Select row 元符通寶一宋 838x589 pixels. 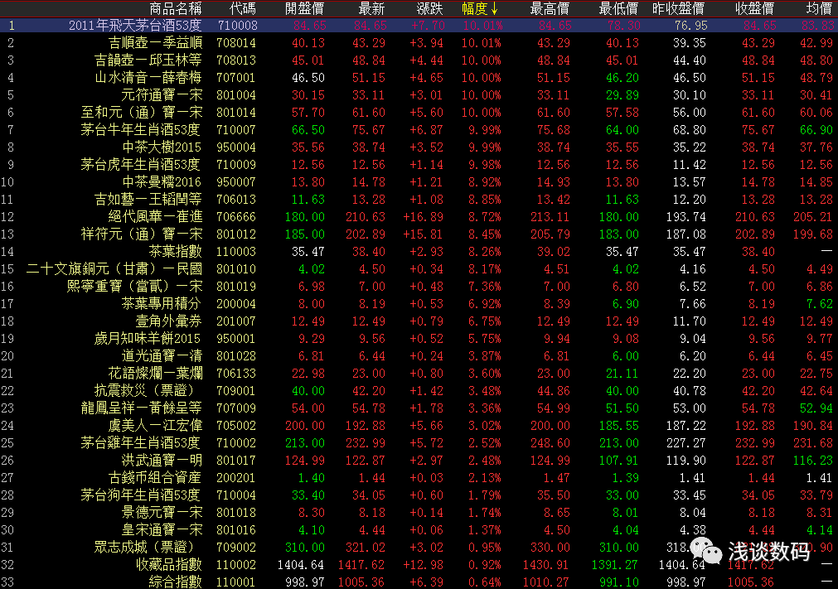point(419,95)
